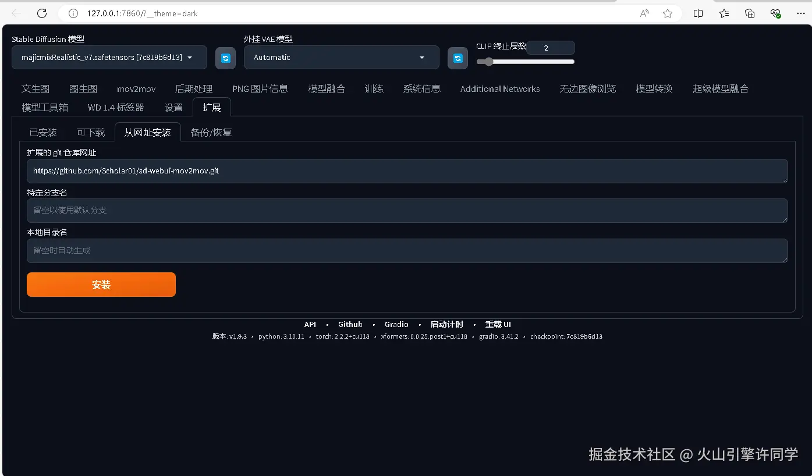Screen dimensions: 812x476
Task: Open the 启动计时 footer link
Action: [x=447, y=325]
